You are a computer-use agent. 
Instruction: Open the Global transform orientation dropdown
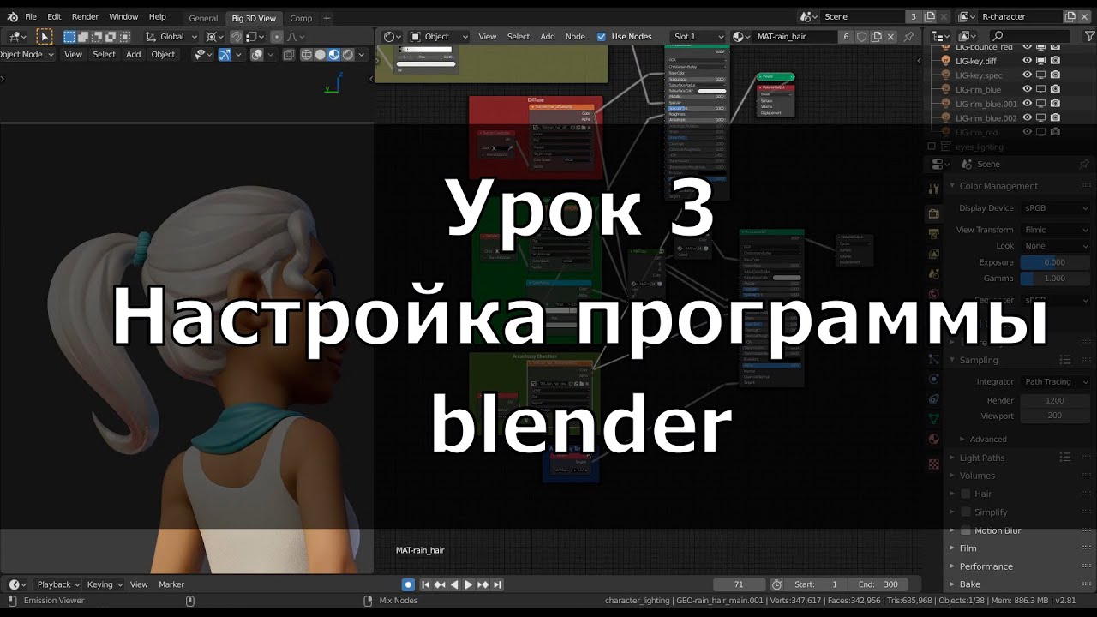(171, 36)
